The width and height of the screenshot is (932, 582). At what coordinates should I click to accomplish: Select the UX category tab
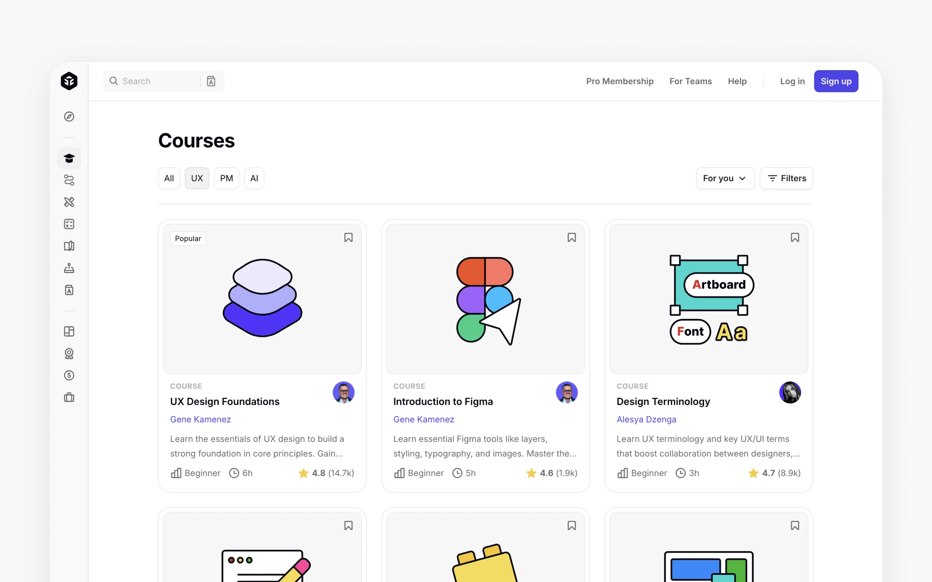tap(197, 178)
